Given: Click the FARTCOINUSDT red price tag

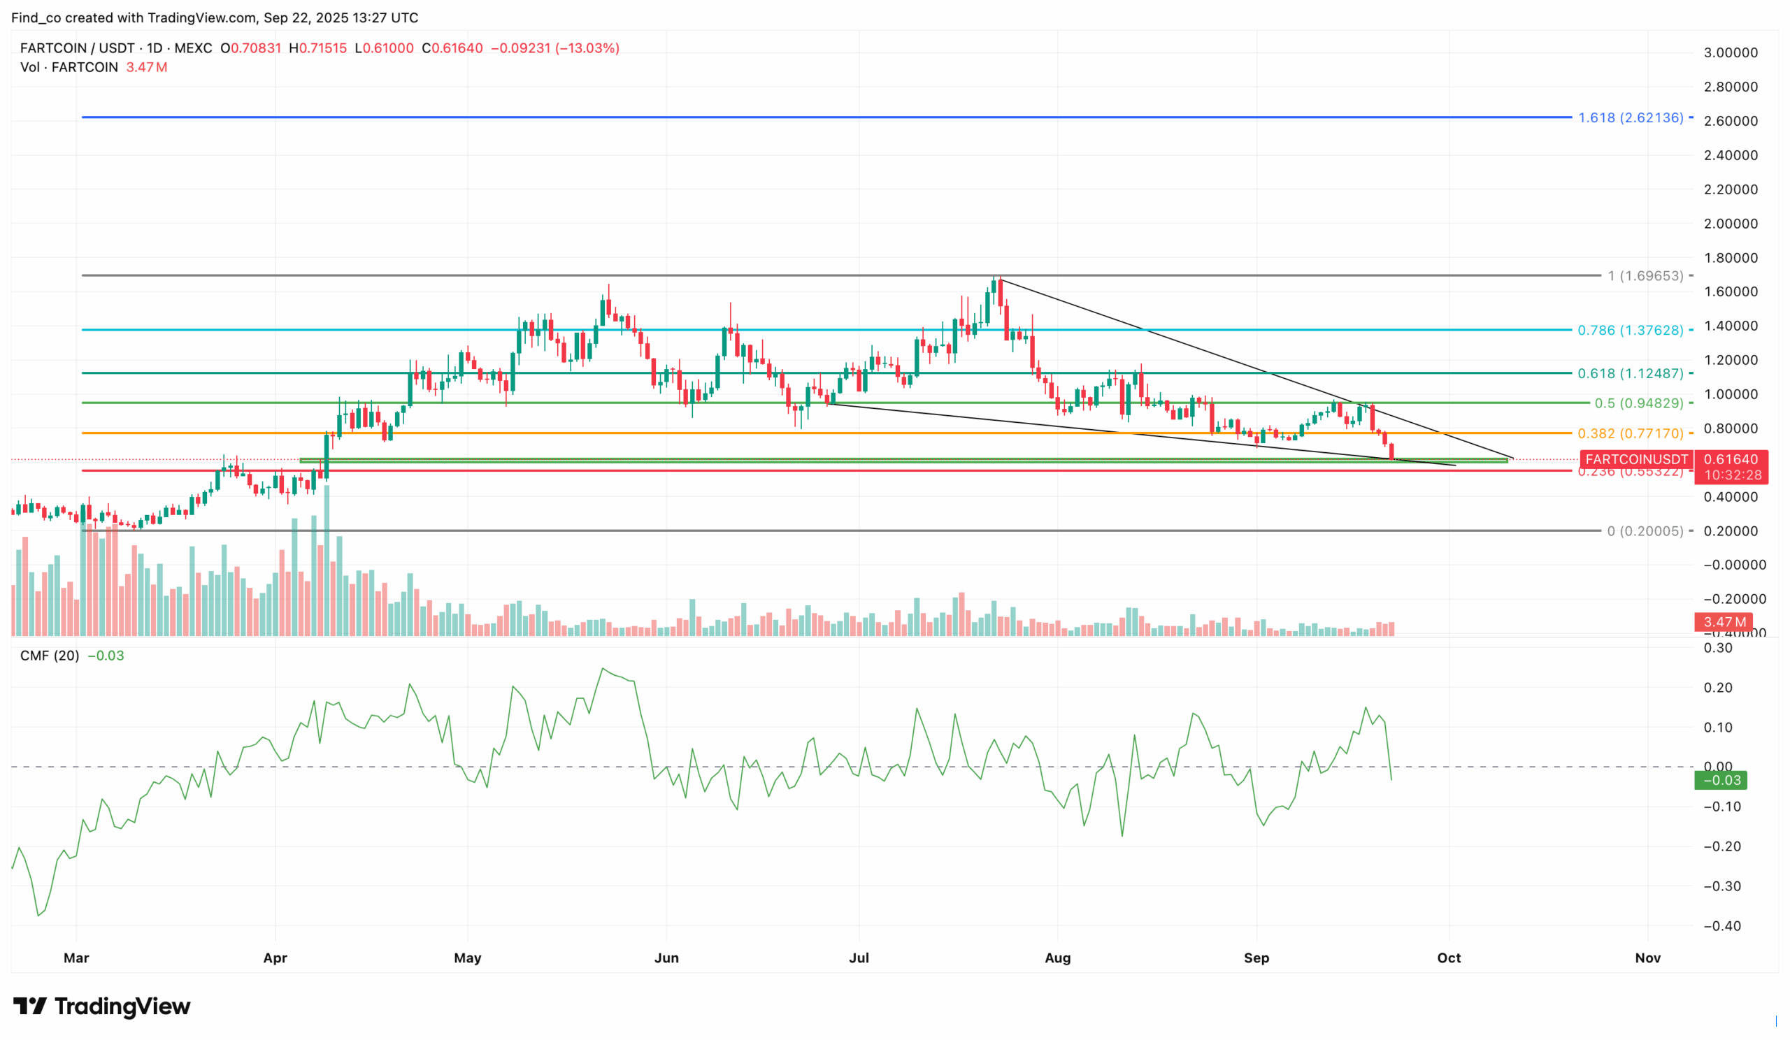Looking at the screenshot, I should [1636, 459].
